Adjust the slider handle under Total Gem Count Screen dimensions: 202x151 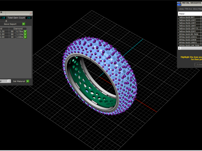tap(6, 21)
